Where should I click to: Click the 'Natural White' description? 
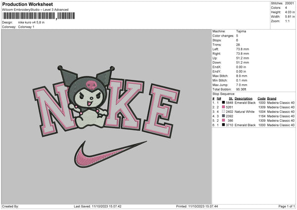coord(245,111)
